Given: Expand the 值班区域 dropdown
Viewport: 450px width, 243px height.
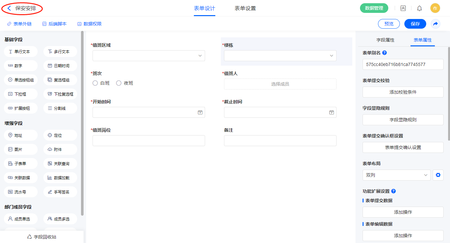Looking at the screenshot, I should 148,56.
